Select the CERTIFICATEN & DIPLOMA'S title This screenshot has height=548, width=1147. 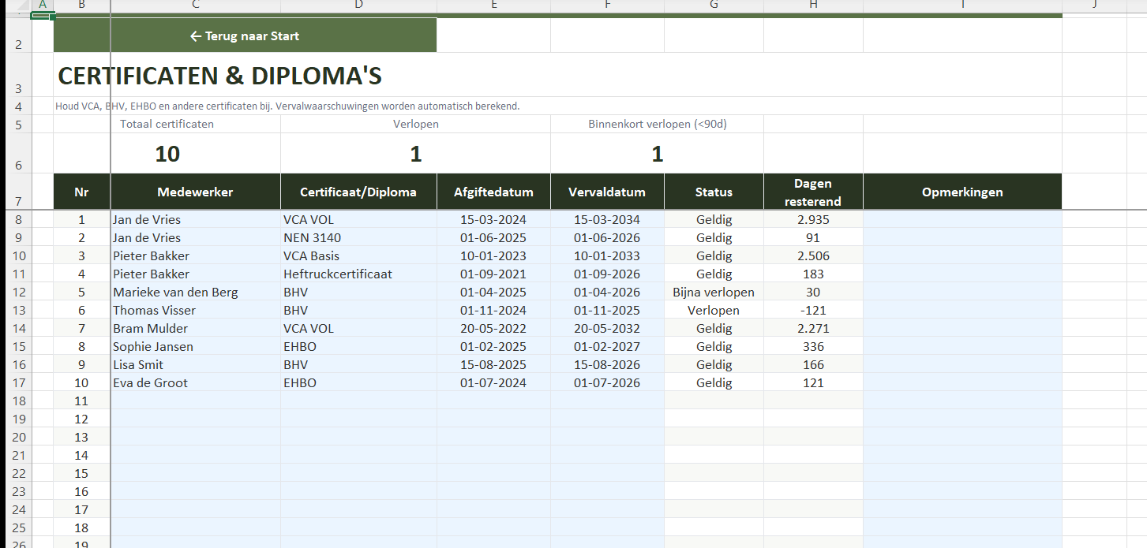coord(220,76)
